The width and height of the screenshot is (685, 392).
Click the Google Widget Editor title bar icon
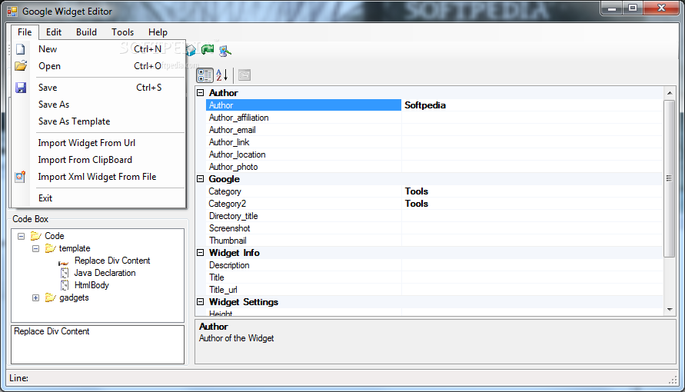pos(12,12)
